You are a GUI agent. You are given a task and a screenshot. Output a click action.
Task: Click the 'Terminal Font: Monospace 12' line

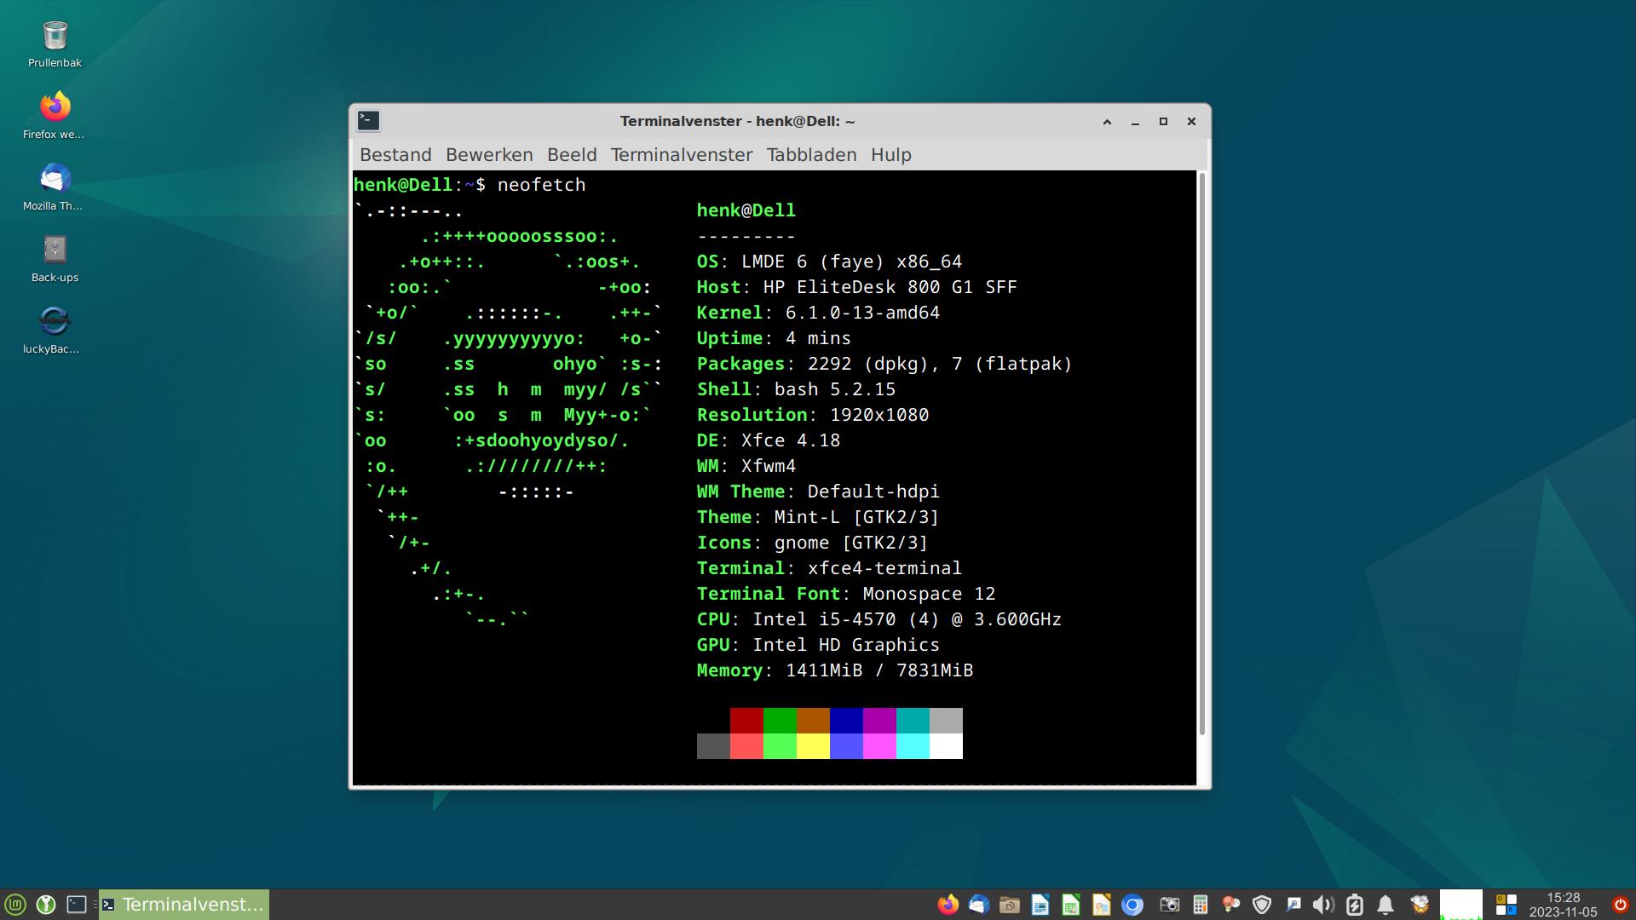845,594
